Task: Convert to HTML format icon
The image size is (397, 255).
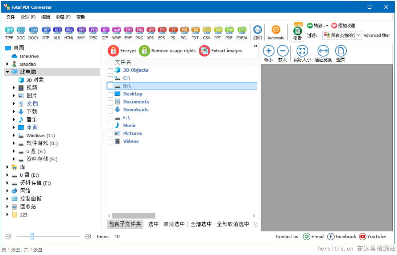Action: pyautogui.click(x=69, y=30)
